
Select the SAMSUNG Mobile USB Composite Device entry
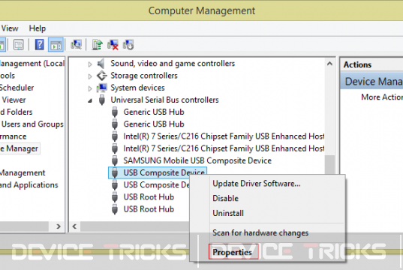pyautogui.click(x=197, y=160)
